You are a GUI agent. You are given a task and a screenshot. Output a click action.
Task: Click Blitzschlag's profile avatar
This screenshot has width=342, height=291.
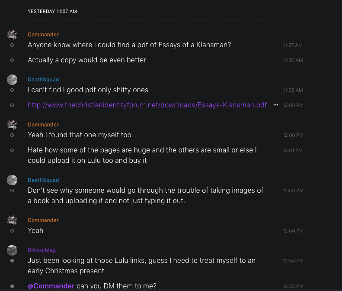click(12, 250)
